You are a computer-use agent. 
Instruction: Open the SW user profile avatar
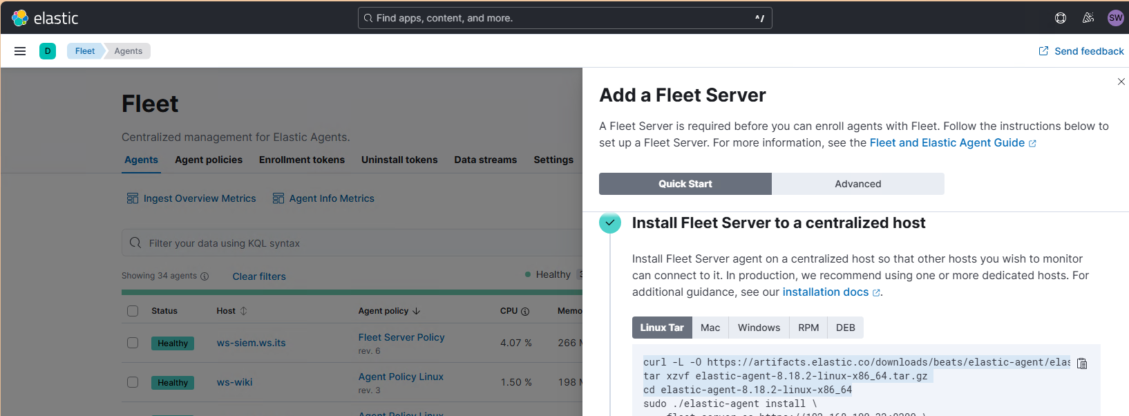tap(1115, 18)
